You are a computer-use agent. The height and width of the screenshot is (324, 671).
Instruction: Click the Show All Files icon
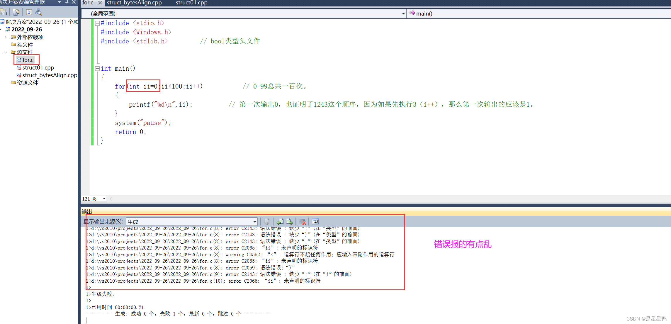coord(16,12)
